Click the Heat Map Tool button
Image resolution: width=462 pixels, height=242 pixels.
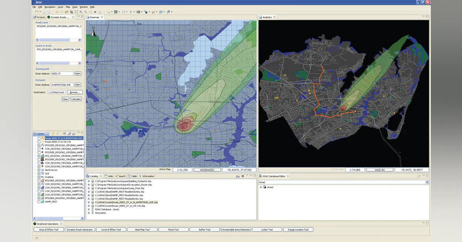(x=142, y=230)
